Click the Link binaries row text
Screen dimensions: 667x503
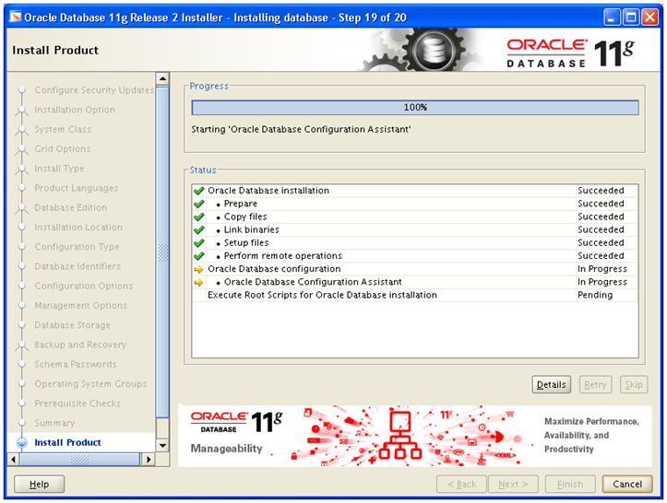pos(252,230)
